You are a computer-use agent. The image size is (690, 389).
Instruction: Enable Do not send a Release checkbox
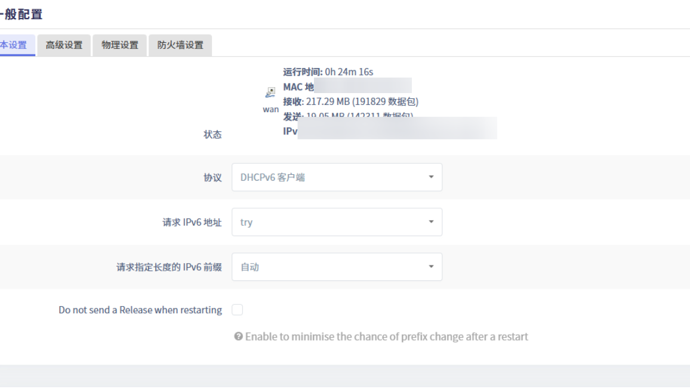coord(237,310)
